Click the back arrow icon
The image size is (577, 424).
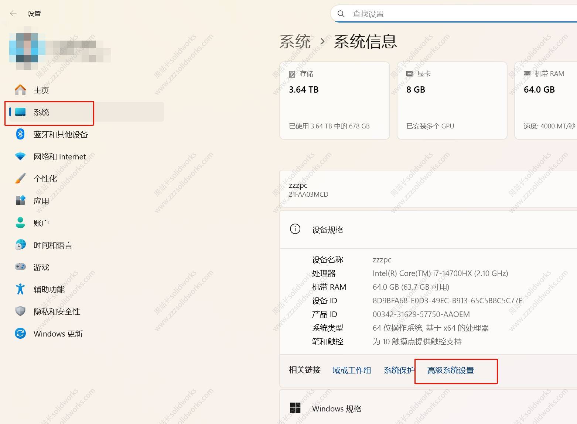(13, 14)
